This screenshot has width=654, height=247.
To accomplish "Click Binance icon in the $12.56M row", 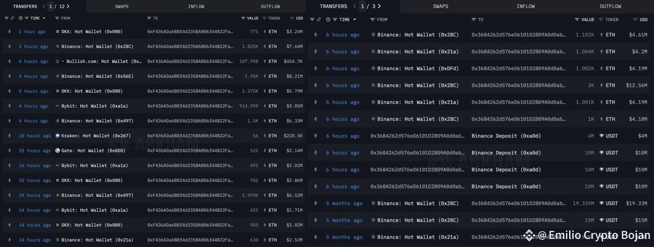I will tap(372, 85).
